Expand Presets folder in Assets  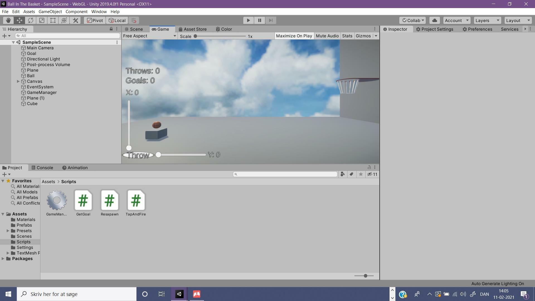point(8,231)
